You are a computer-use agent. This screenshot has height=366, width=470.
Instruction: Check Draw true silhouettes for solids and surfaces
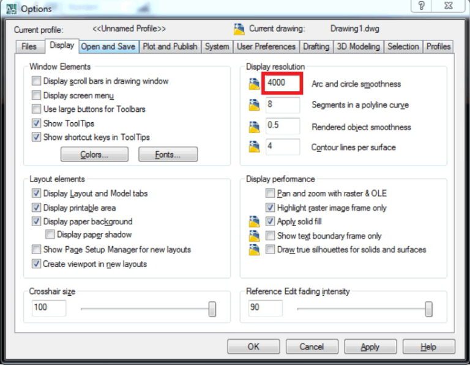click(270, 249)
